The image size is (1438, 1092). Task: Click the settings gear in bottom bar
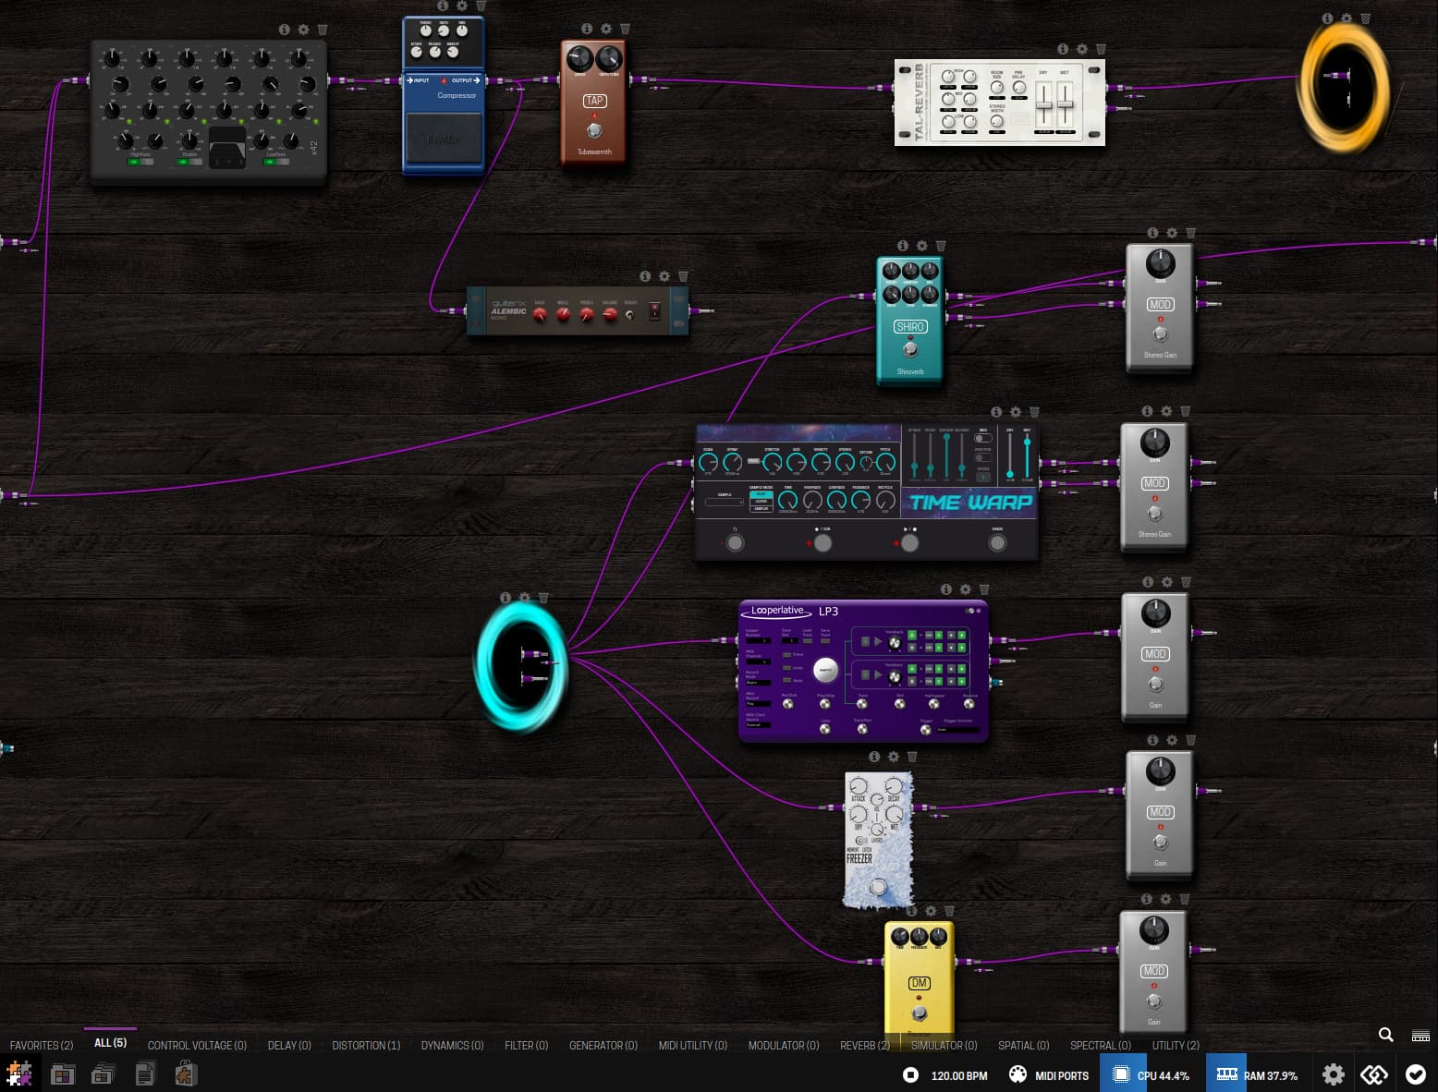tap(1333, 1074)
